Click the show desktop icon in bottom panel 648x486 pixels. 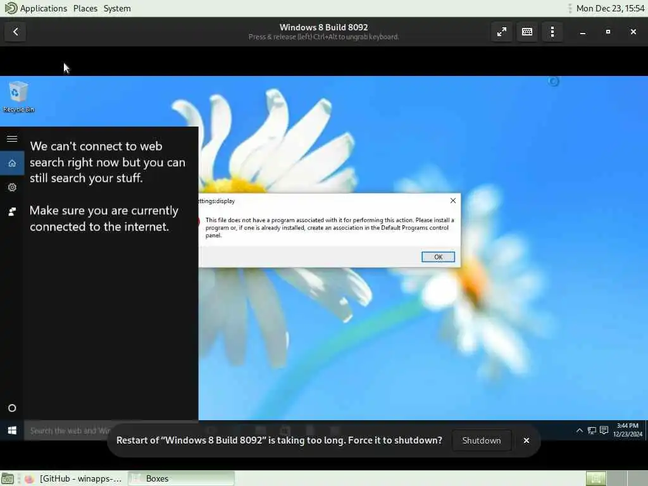[x=8, y=478]
